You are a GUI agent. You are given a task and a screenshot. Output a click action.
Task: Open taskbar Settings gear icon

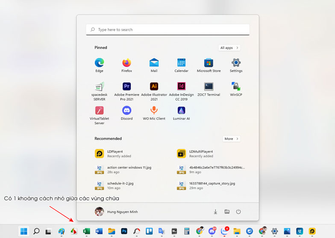pos(274,231)
